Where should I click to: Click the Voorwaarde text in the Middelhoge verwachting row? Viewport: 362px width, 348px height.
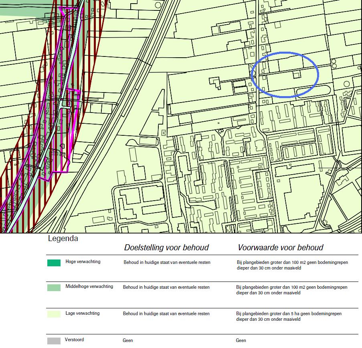point(291,290)
